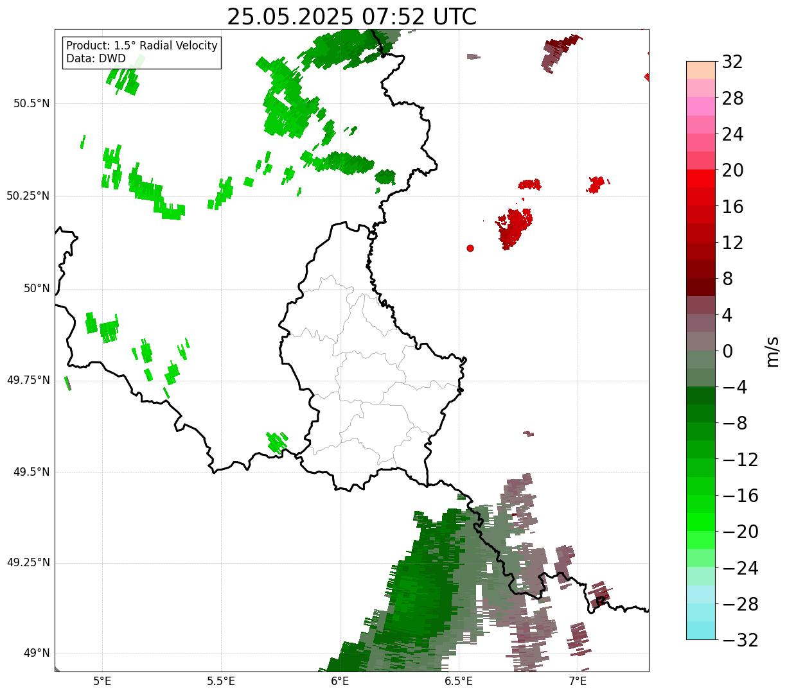Click the 49.75°N latitude label
This screenshot has width=787, height=694.
click(28, 380)
